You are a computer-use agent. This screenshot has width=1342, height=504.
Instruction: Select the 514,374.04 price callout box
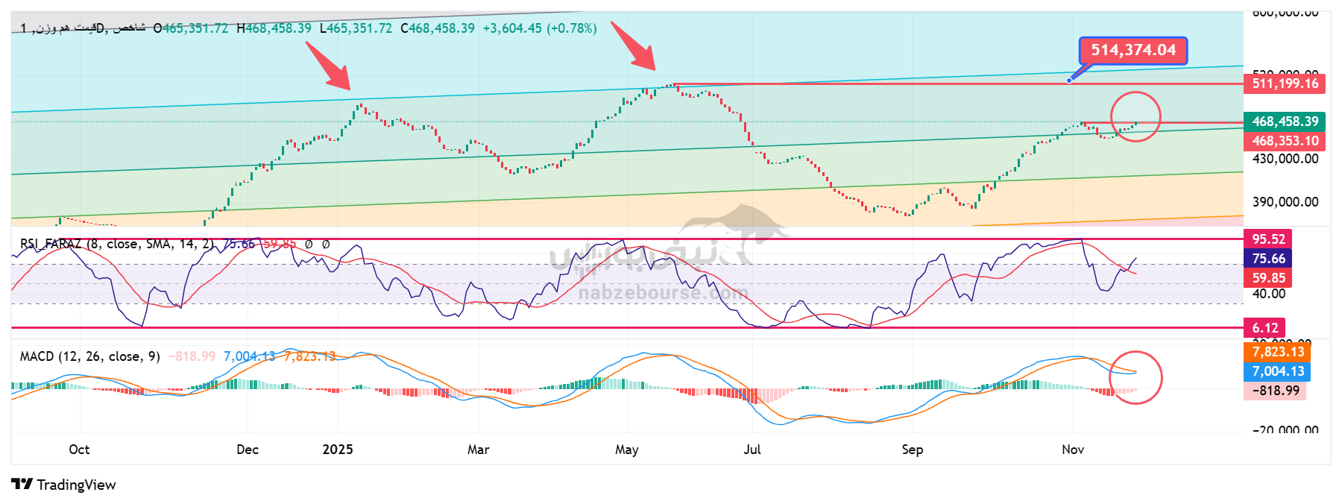pos(1132,51)
